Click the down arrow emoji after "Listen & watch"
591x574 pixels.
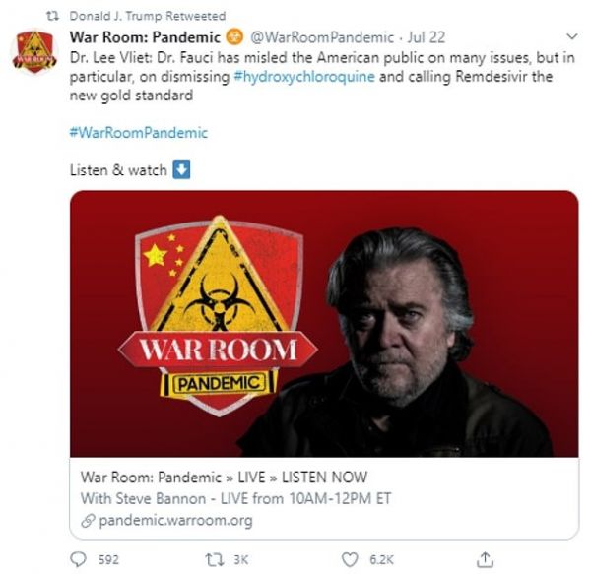pos(181,169)
